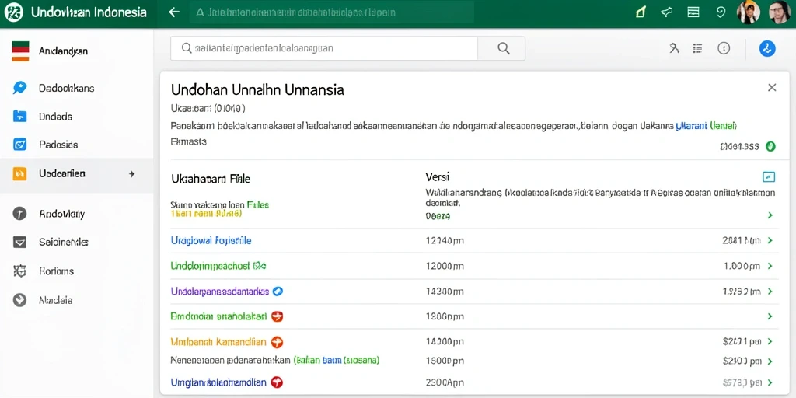Viewport: 796px width, 398px height.
Task: Click red badge next to Mnrbanant Kamandlian
Action: coord(278,342)
